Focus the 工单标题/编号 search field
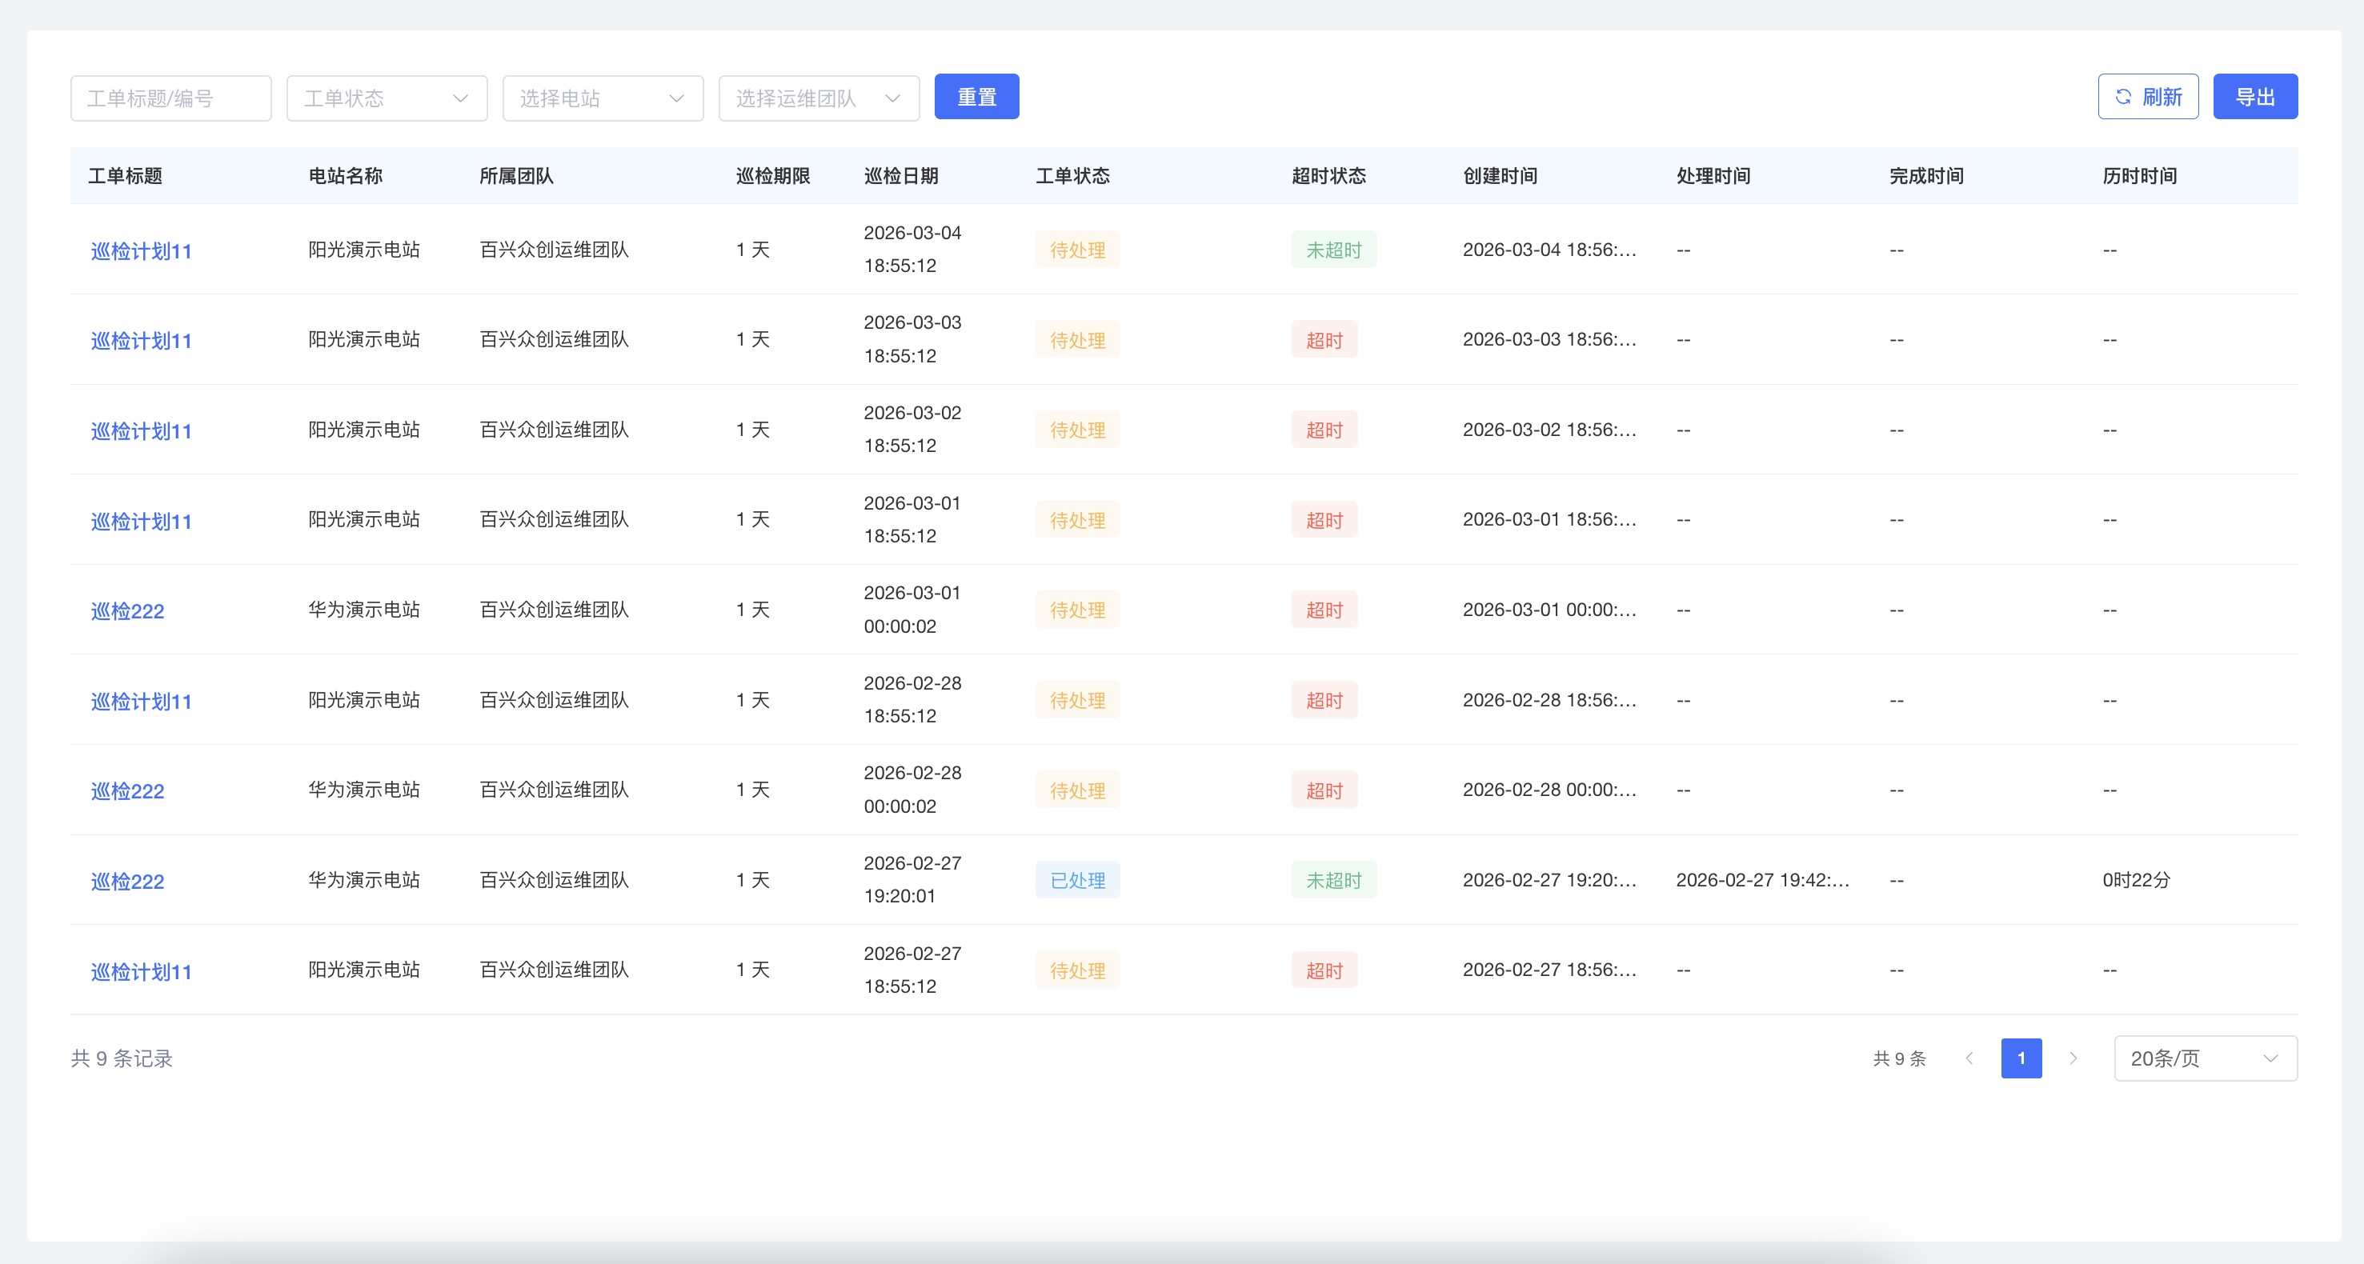 tap(170, 98)
